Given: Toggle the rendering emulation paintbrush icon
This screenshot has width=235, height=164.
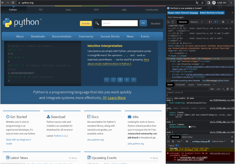Looking at the screenshot, I should 228,89.
